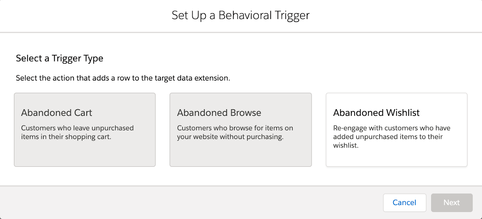Click the "Set Up a Behavioral Trigger" title
Screen dimensions: 482x219
point(241,15)
